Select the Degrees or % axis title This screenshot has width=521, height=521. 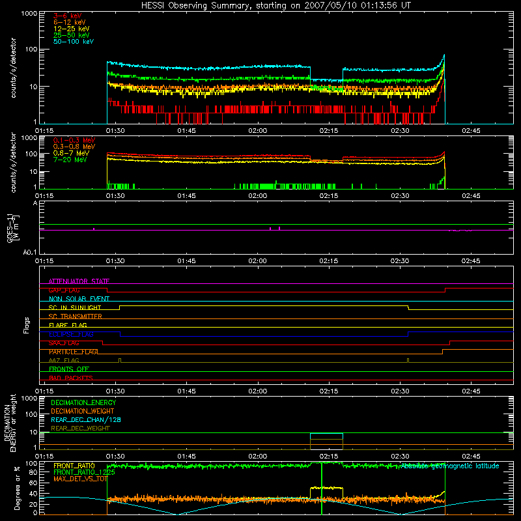tap(17, 488)
